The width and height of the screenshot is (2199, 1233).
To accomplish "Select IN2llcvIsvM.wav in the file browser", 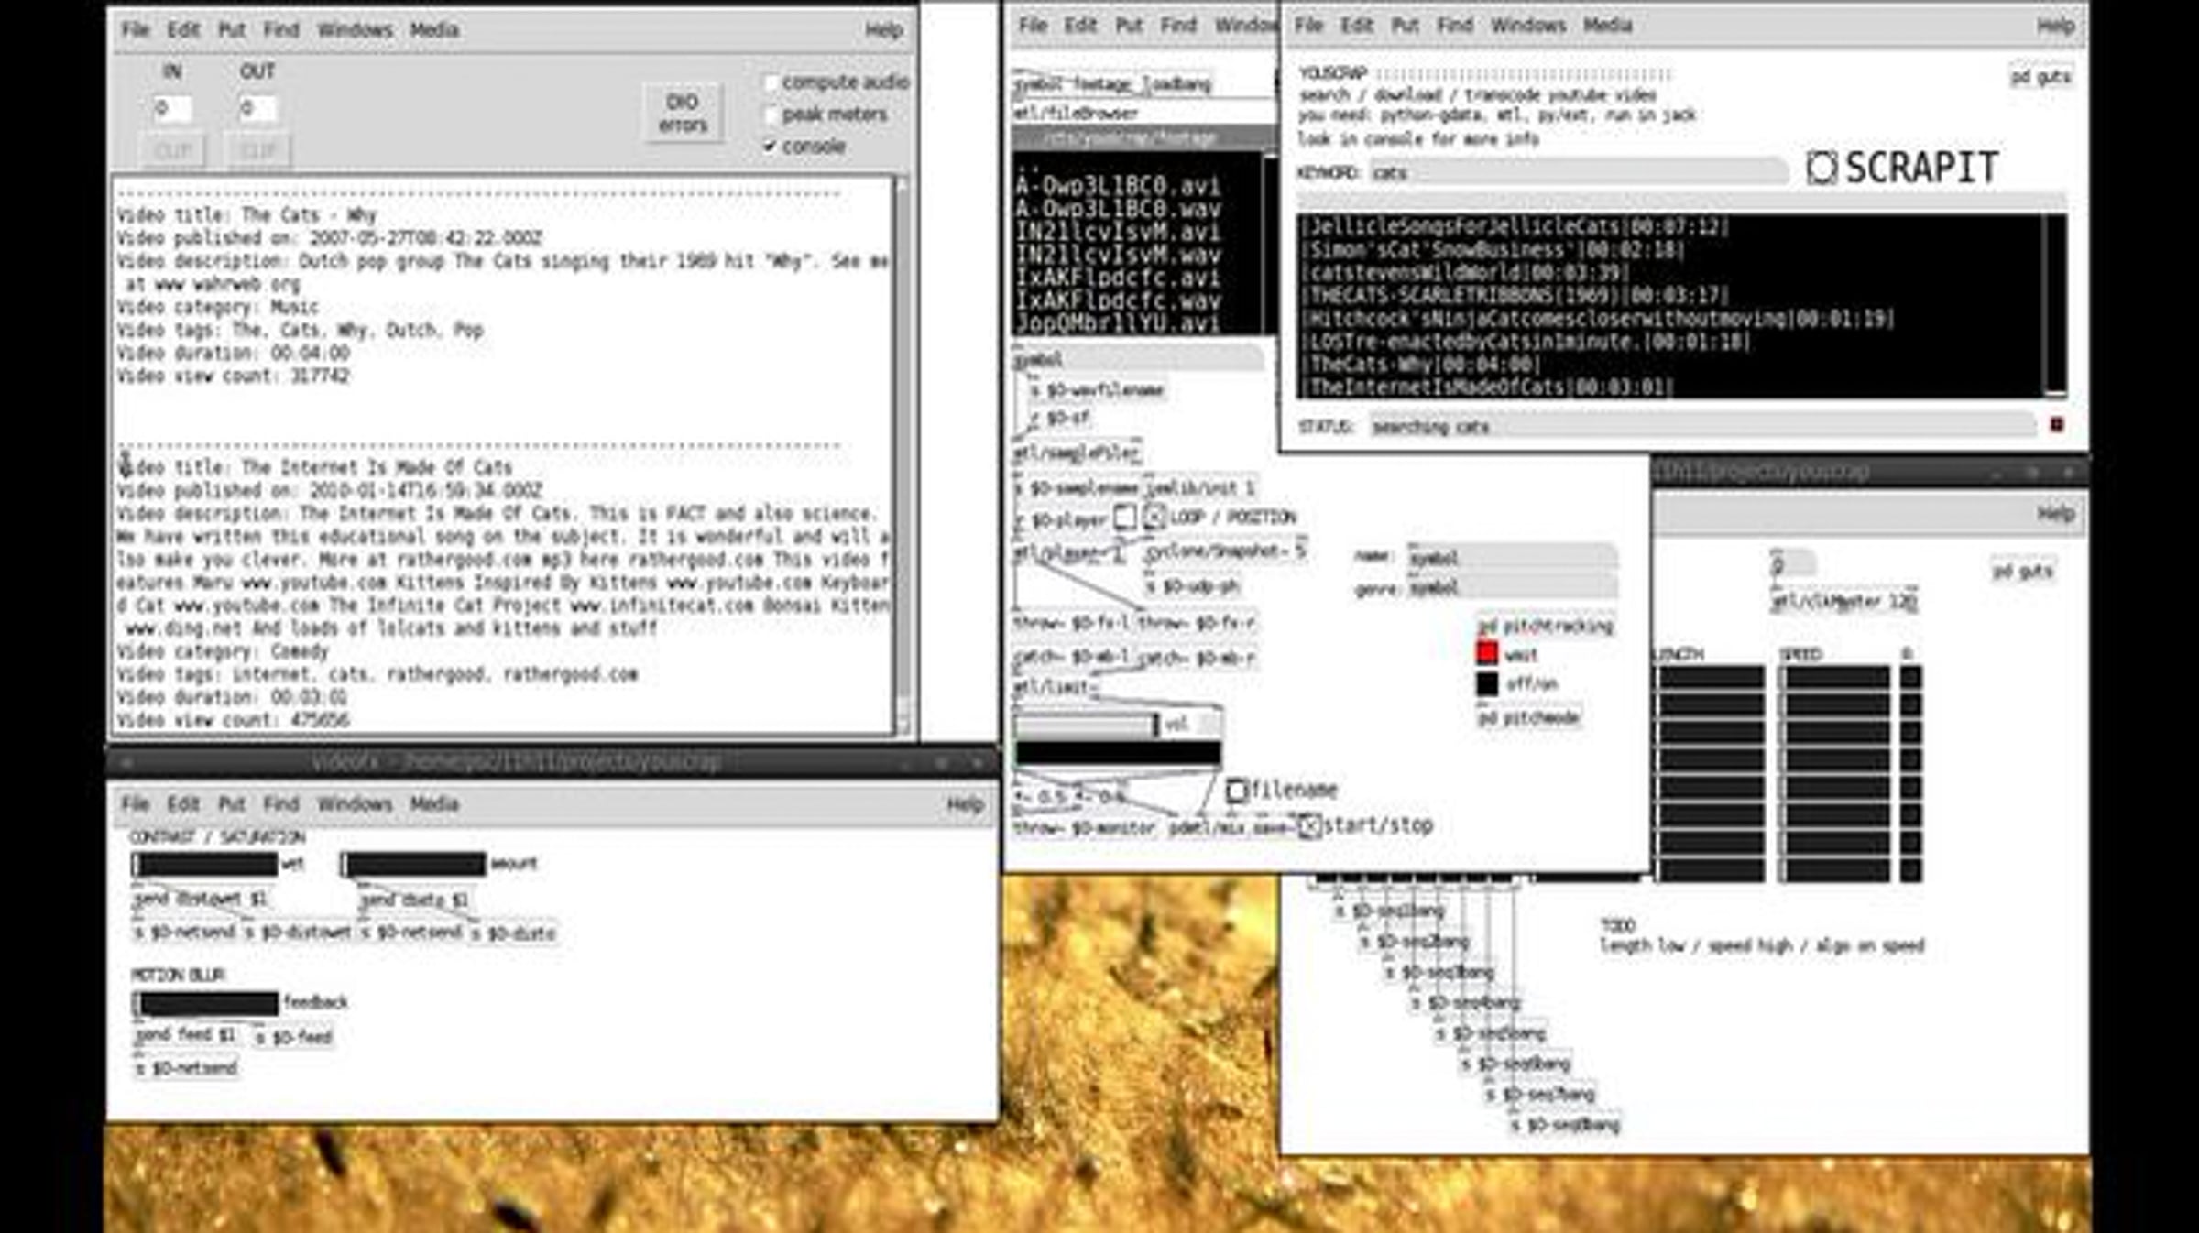I will click(x=1118, y=256).
